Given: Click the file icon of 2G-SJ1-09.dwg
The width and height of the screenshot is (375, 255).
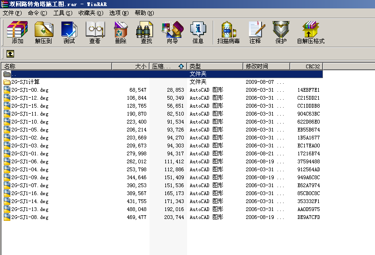Looking at the screenshot, I should point(7,177).
